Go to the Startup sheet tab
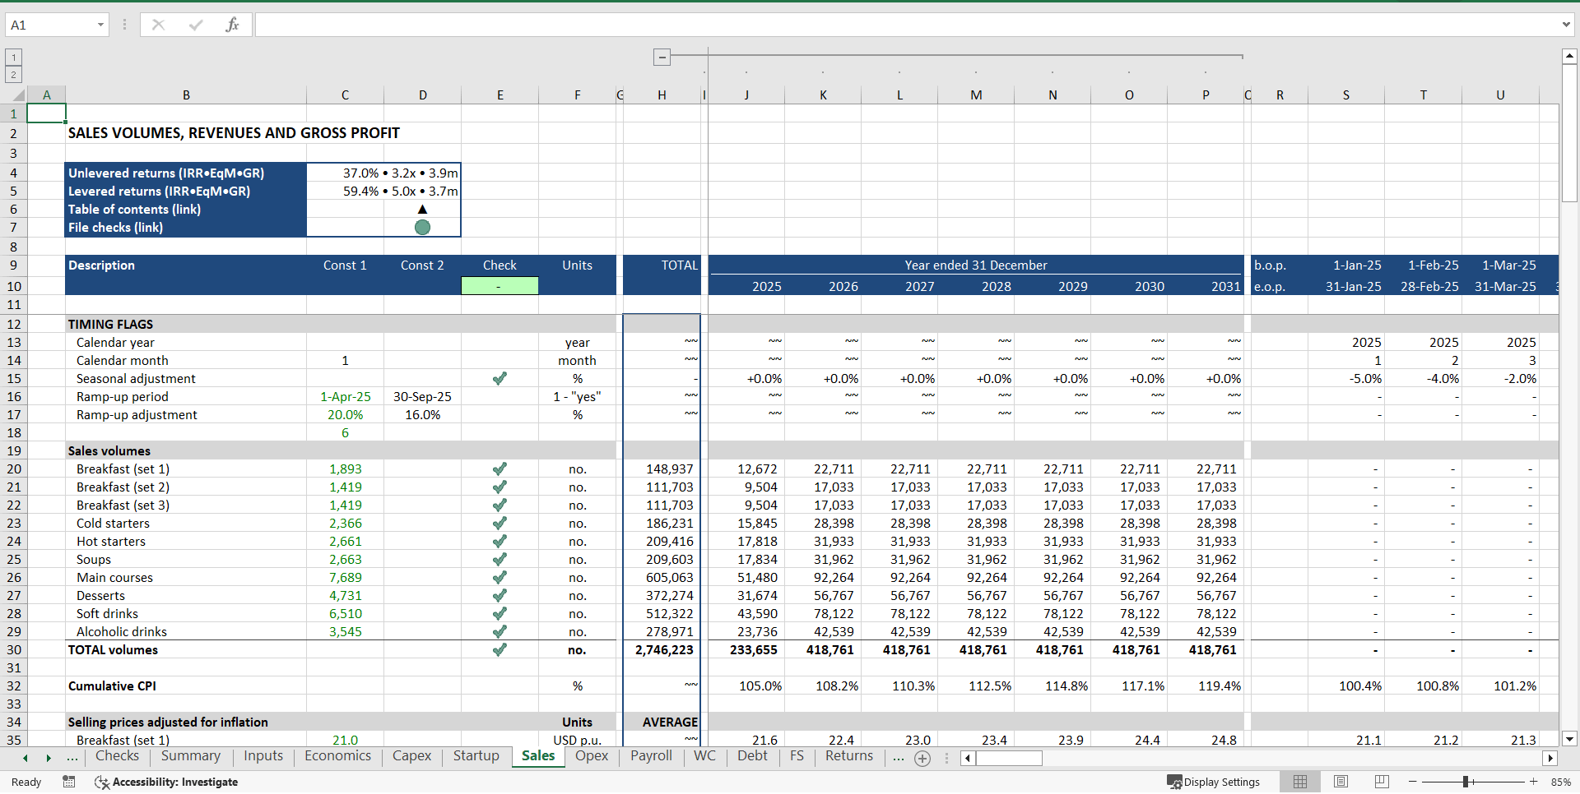The image size is (1580, 794). pos(476,756)
